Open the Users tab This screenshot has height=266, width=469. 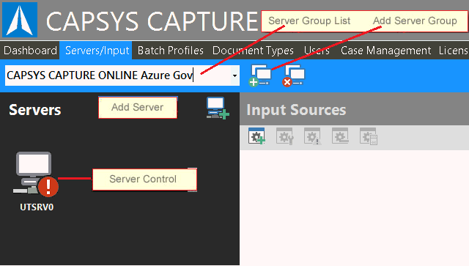click(317, 51)
